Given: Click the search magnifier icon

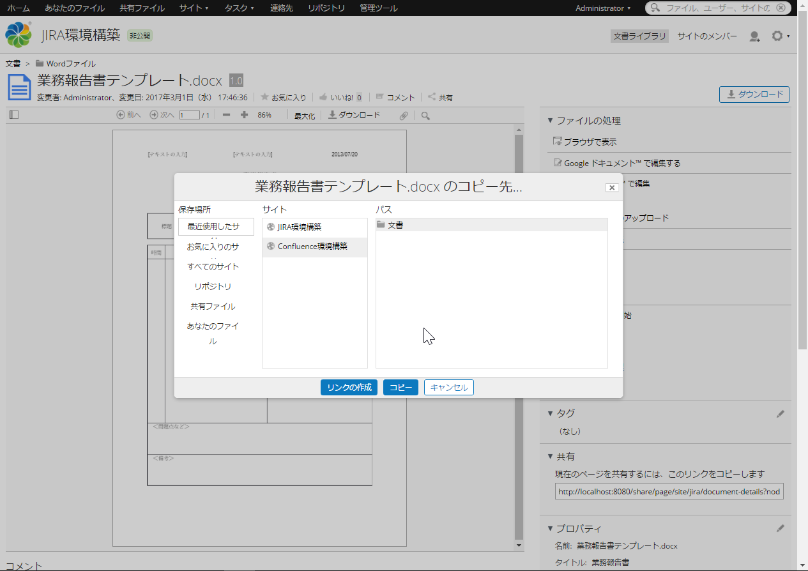Looking at the screenshot, I should (655, 8).
